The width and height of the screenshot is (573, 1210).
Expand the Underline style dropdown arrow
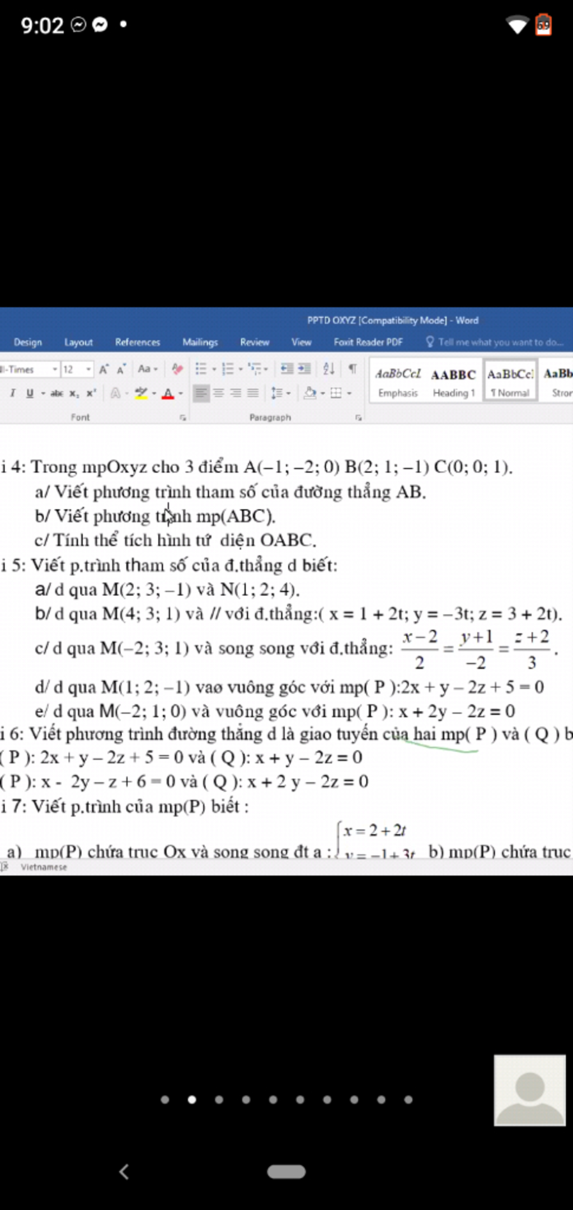(x=43, y=394)
